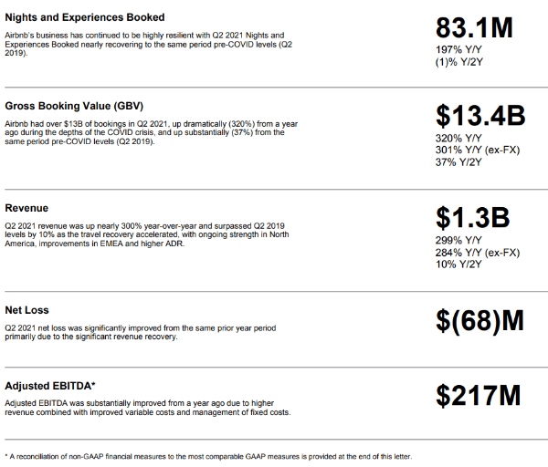The height and width of the screenshot is (467, 548).
Task: Click the 284% Y/Y (ex-FX) line
Action: (x=478, y=253)
